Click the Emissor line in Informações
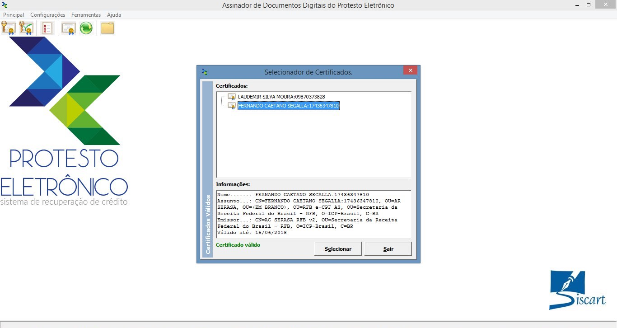617x328 pixels. (307, 223)
